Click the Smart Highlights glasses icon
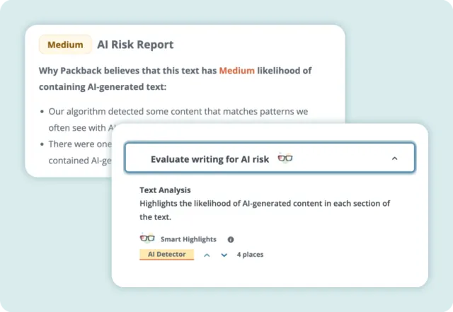453x312 pixels. tap(147, 238)
